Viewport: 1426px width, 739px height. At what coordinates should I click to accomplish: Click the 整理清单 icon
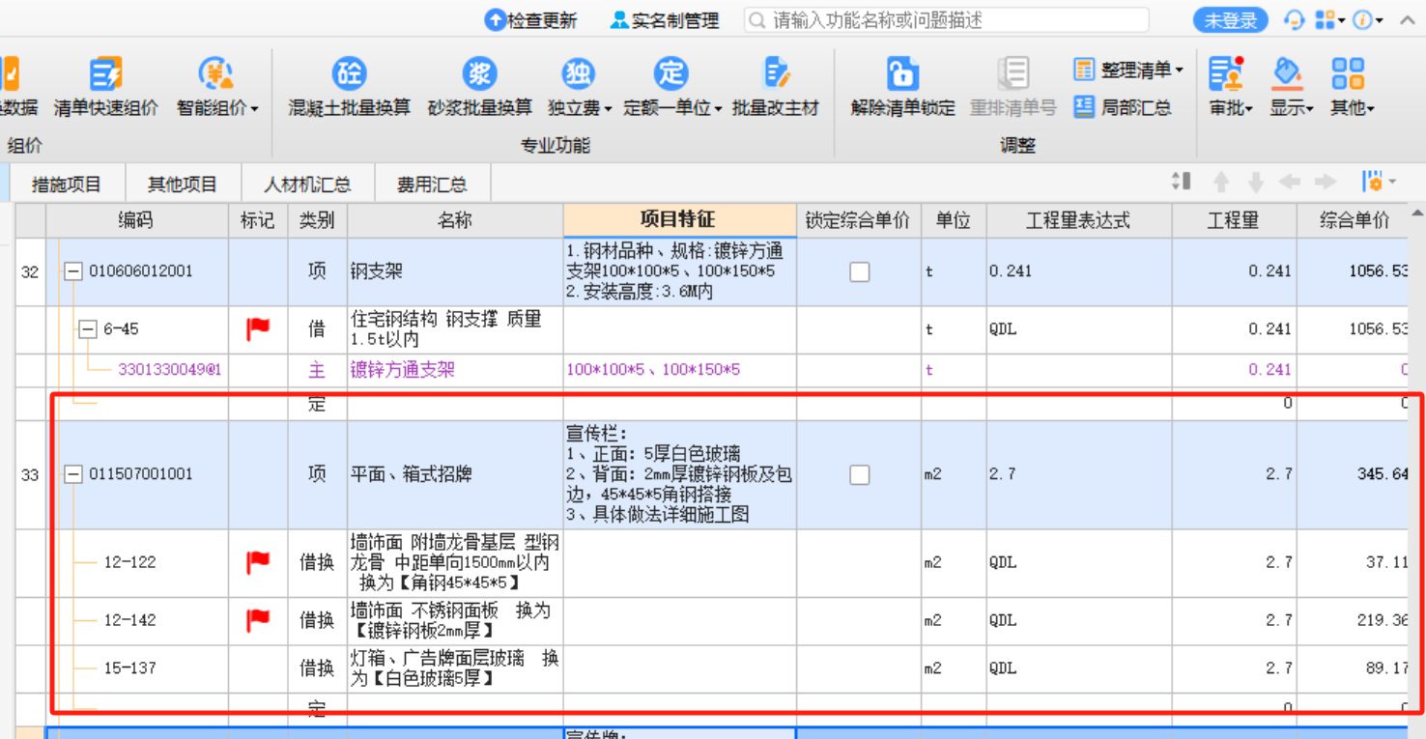1084,70
